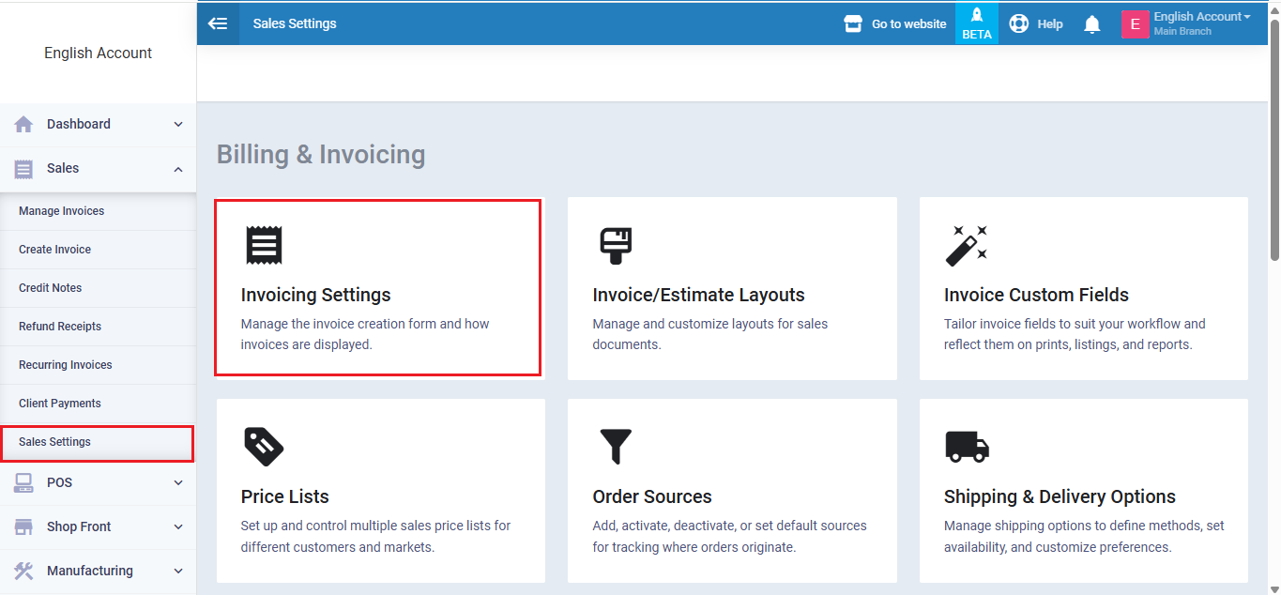Click the Invoicing Settings receipt icon

tap(264, 245)
